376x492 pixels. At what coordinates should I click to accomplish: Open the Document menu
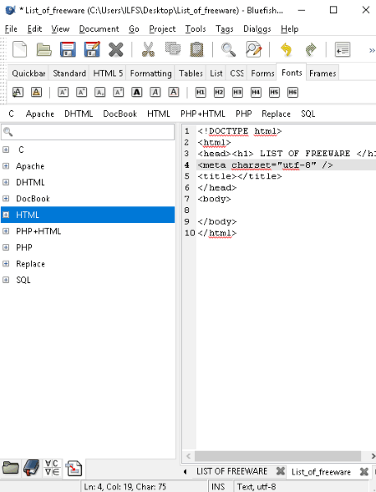(99, 29)
